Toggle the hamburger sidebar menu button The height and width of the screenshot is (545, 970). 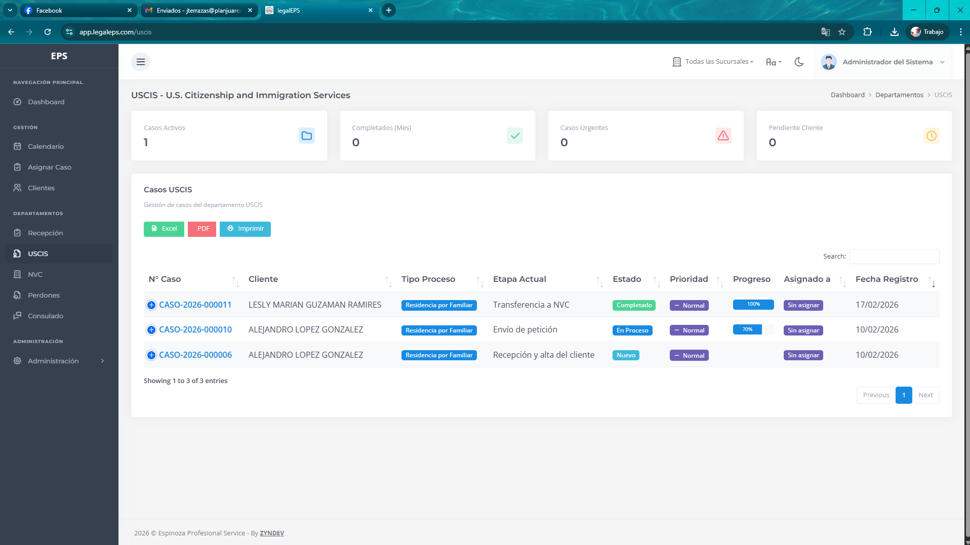[141, 62]
